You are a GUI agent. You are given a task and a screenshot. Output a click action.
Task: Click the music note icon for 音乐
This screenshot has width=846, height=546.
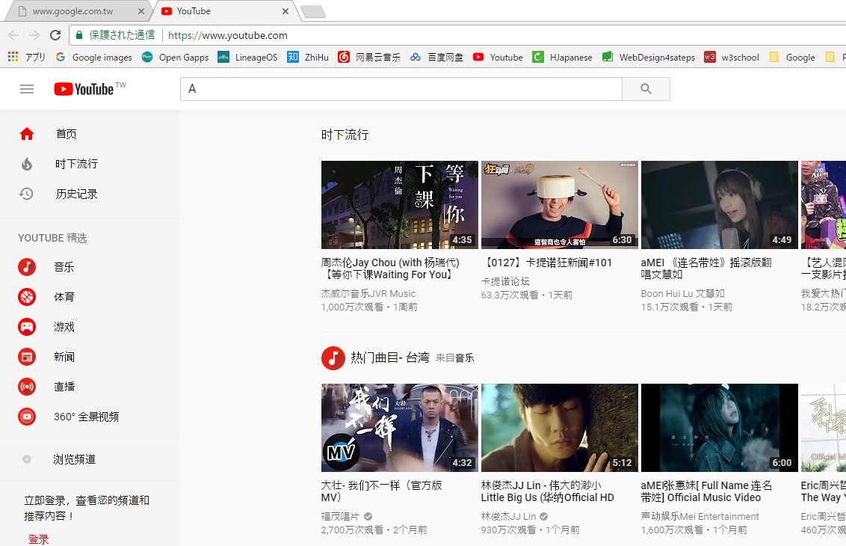[27, 267]
